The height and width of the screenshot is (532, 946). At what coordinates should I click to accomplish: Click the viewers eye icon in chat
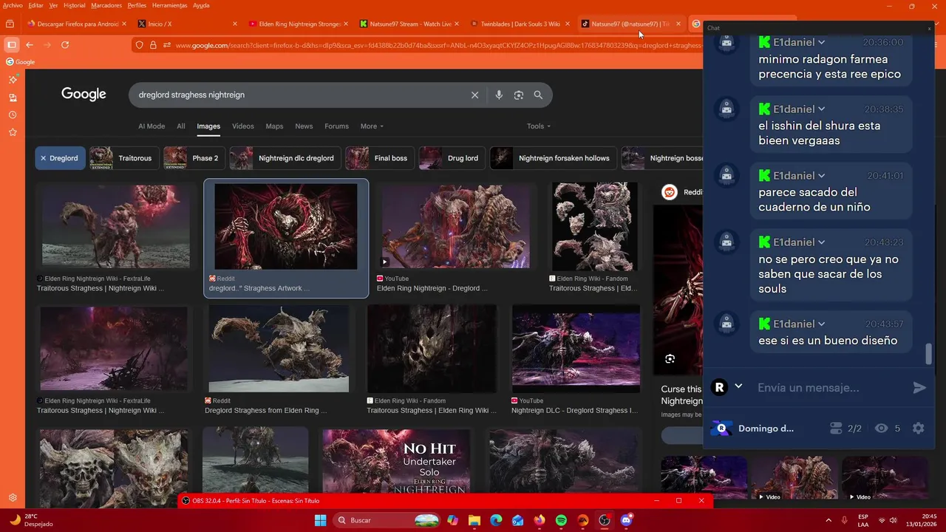pyautogui.click(x=881, y=428)
